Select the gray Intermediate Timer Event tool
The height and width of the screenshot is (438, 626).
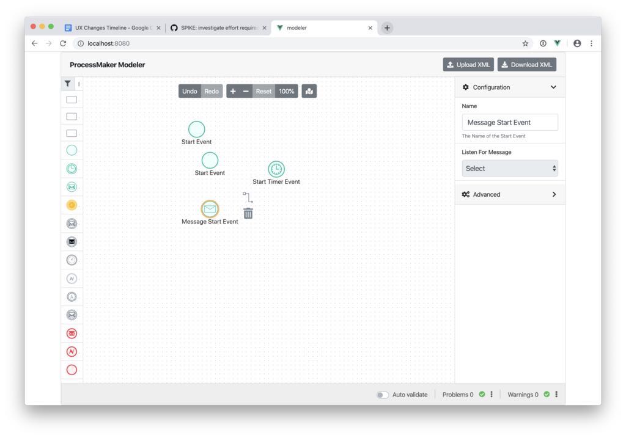pos(72,260)
